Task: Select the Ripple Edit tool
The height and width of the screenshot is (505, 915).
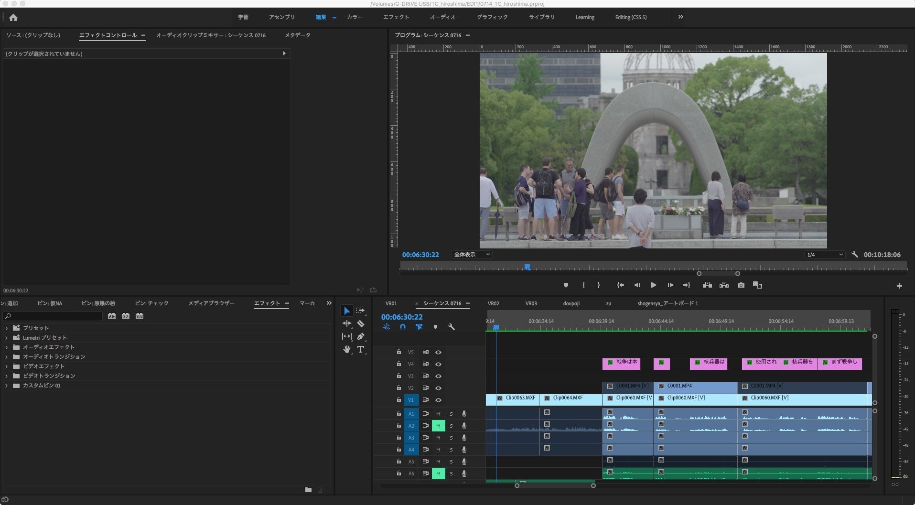Action: coord(347,324)
